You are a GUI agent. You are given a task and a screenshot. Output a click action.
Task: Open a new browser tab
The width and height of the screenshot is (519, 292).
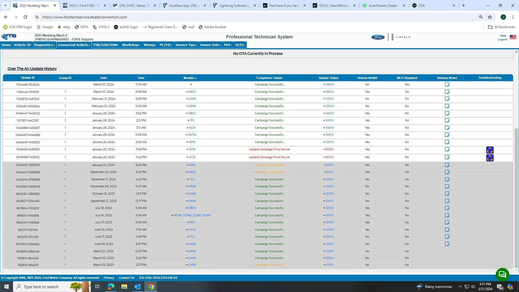[x=463, y=5]
